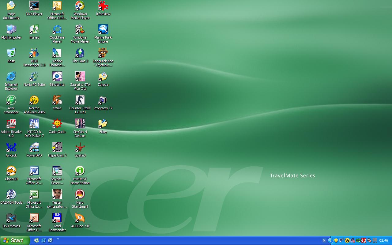The image size is (392, 245).
Task: Click the Total Commander floppy icon
Action: pyautogui.click(x=57, y=218)
